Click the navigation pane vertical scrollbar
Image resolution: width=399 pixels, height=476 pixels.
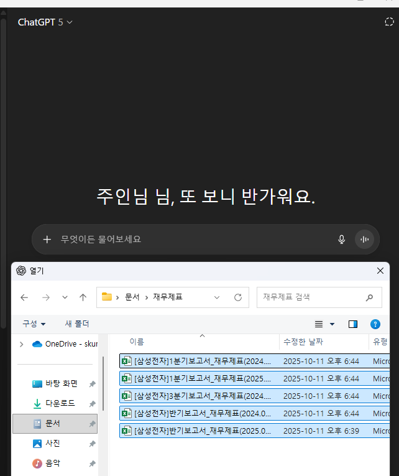click(x=103, y=384)
